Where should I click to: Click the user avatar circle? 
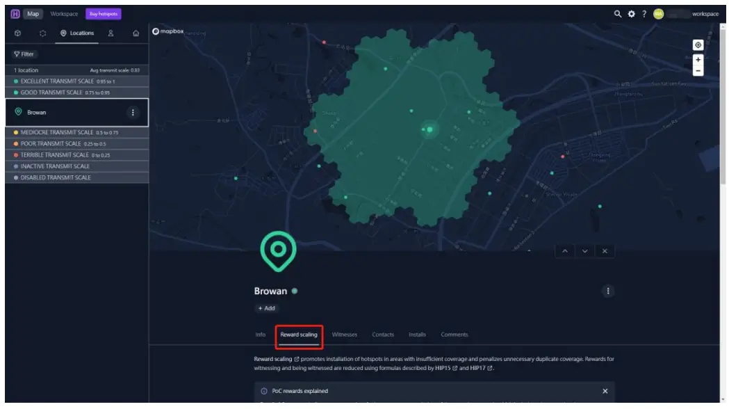(658, 14)
